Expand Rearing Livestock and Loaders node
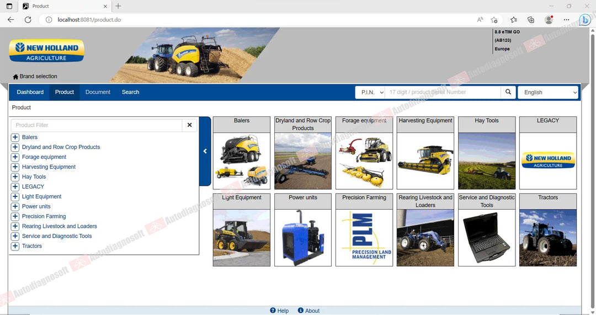Image resolution: width=596 pixels, height=315 pixels. click(15, 226)
